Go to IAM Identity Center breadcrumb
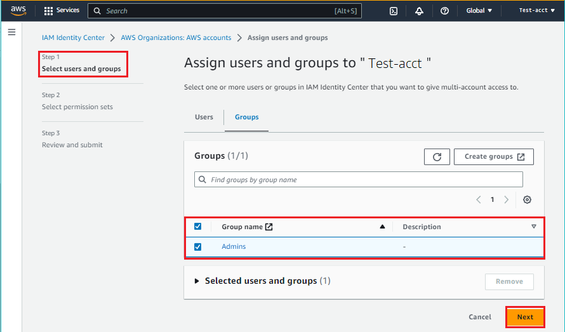This screenshot has width=565, height=332. (x=73, y=38)
